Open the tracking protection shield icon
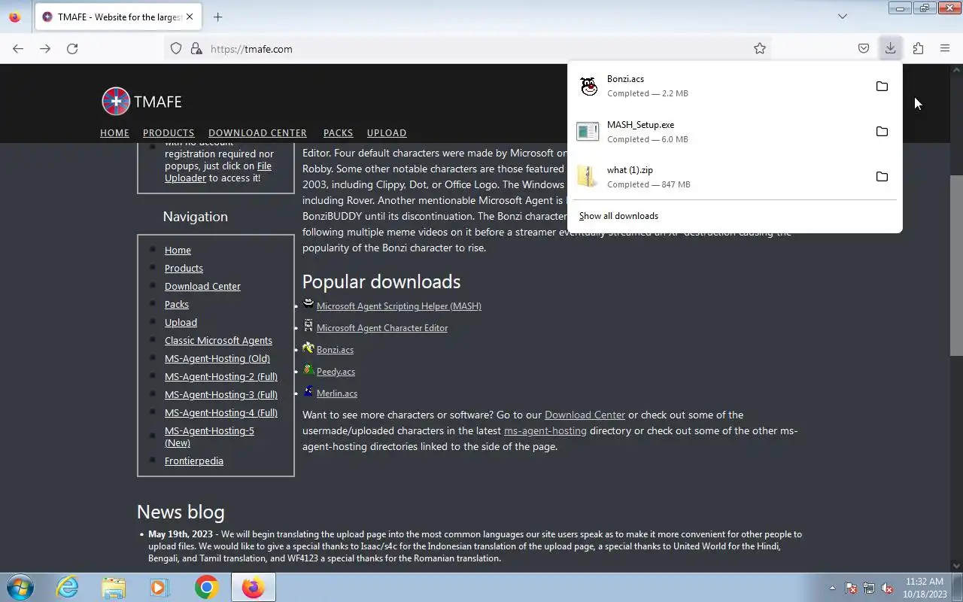This screenshot has height=602, width=963. coord(176,48)
